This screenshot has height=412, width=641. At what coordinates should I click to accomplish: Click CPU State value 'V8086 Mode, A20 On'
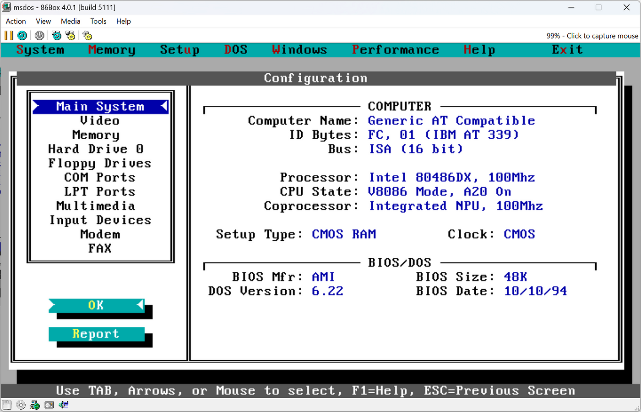(x=440, y=191)
